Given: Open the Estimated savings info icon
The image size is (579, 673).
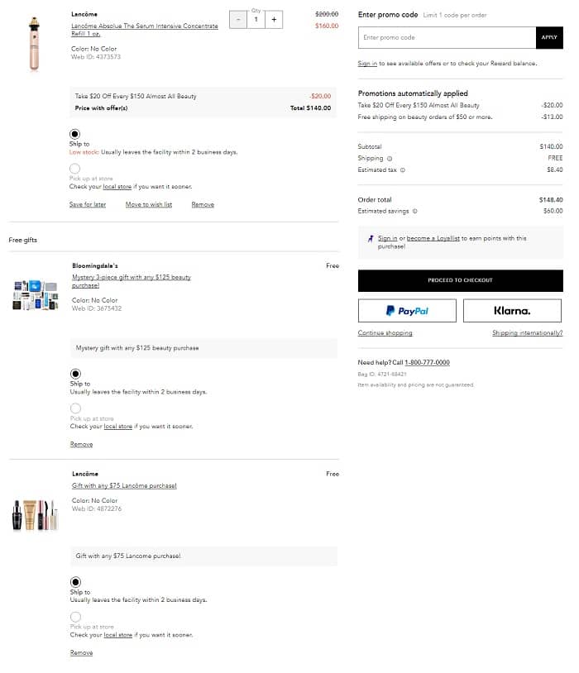Looking at the screenshot, I should tap(415, 212).
